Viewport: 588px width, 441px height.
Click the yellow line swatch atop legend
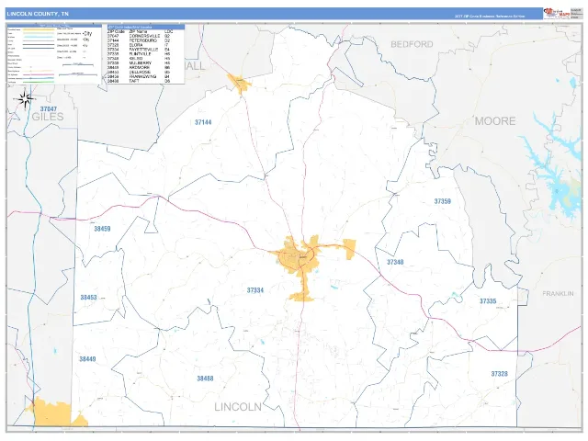[39, 29]
